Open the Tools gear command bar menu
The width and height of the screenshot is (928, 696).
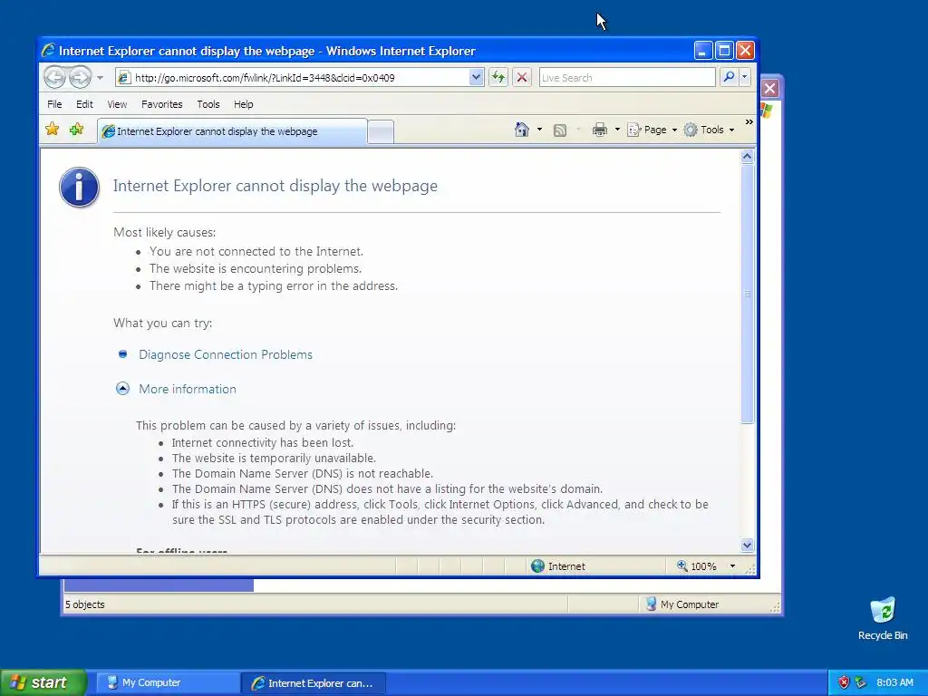pyautogui.click(x=709, y=130)
